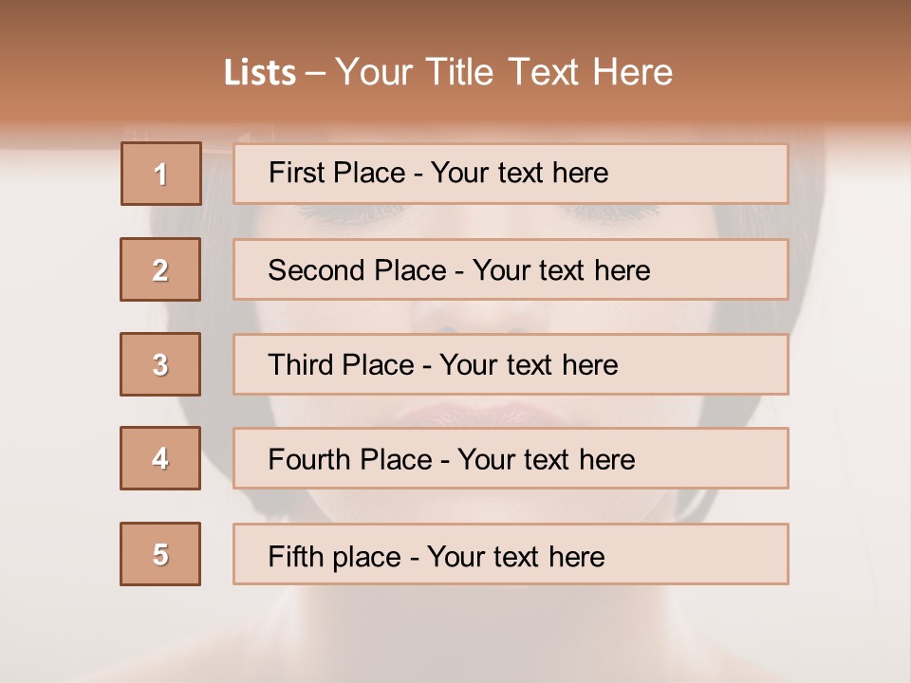Screen dimensions: 911x683
Task: Click the bold word 'Lists' in the title
Action: pyautogui.click(x=260, y=73)
